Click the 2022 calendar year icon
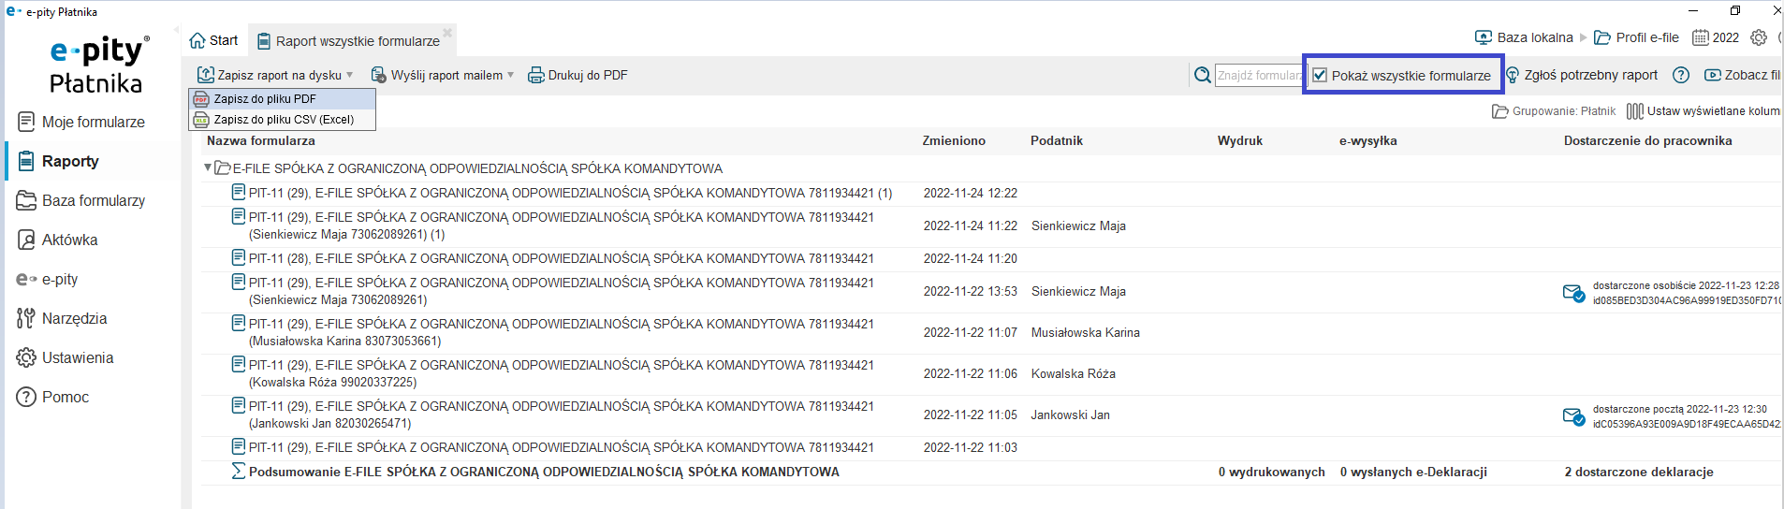The height and width of the screenshot is (509, 1784). (x=1701, y=37)
